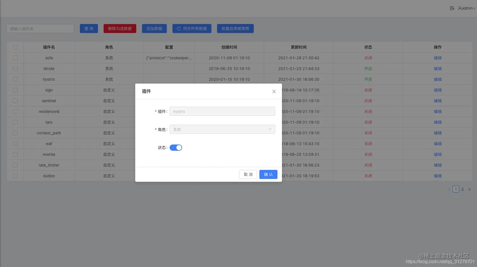Click the 确认 confirm button
Screen dimensions: 477x267
(x=268, y=174)
